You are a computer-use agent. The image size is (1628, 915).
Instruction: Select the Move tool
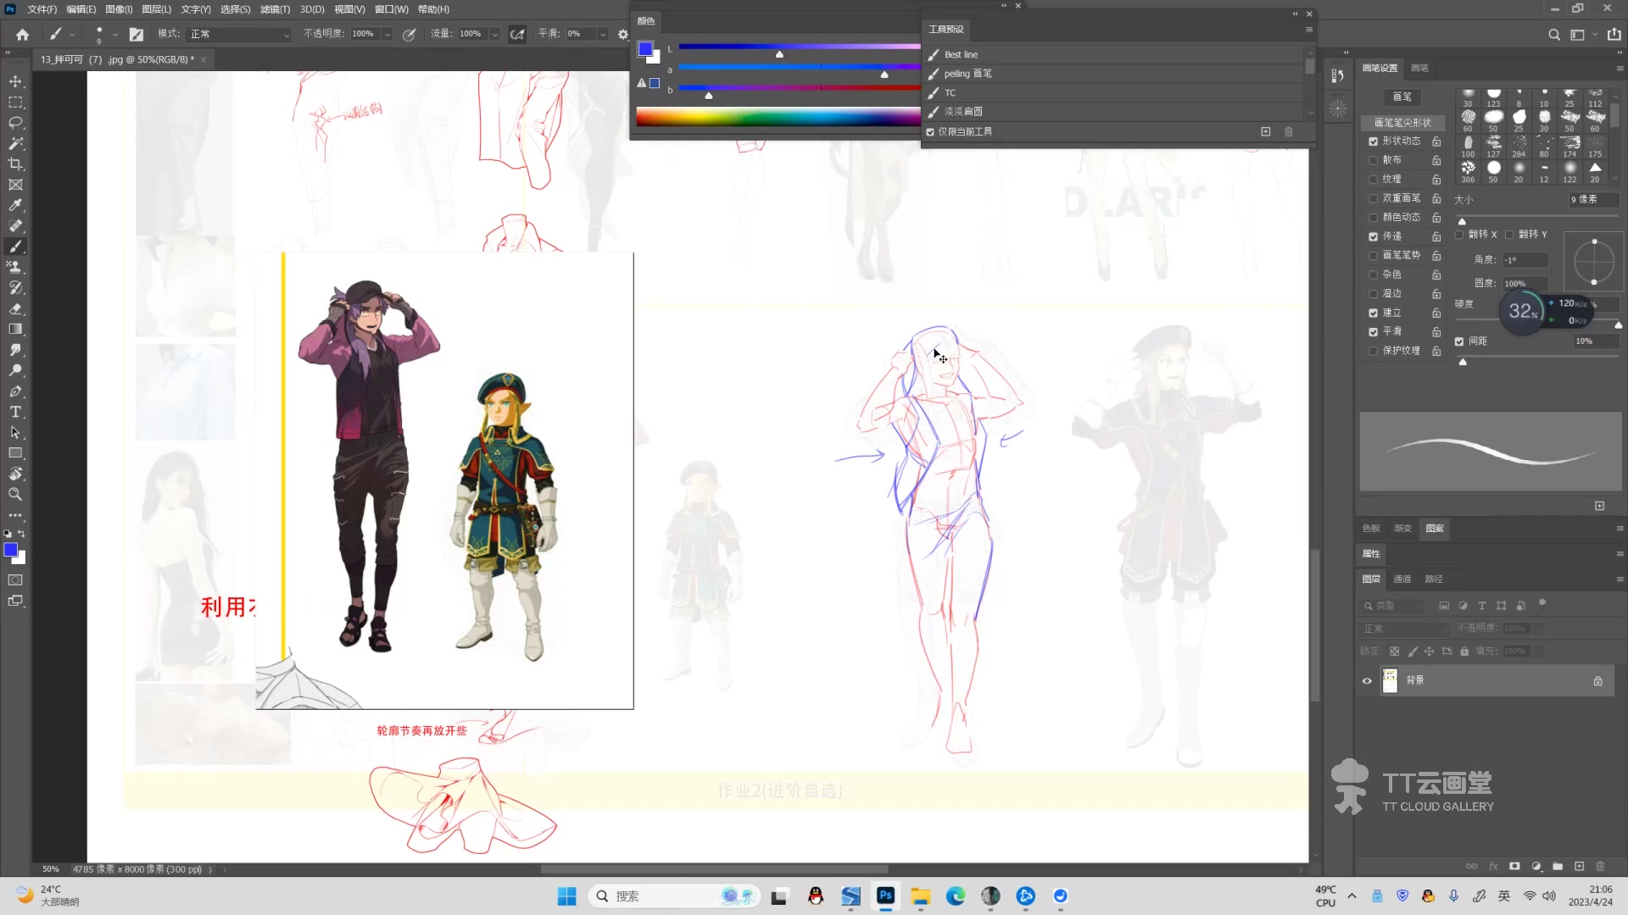(15, 81)
